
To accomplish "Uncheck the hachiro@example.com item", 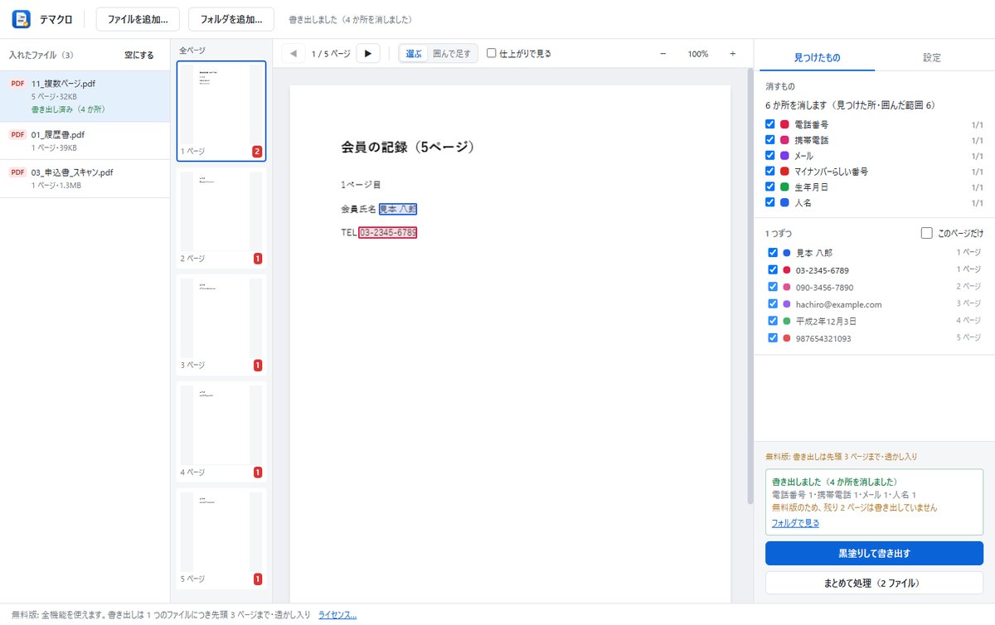I will 773,304.
